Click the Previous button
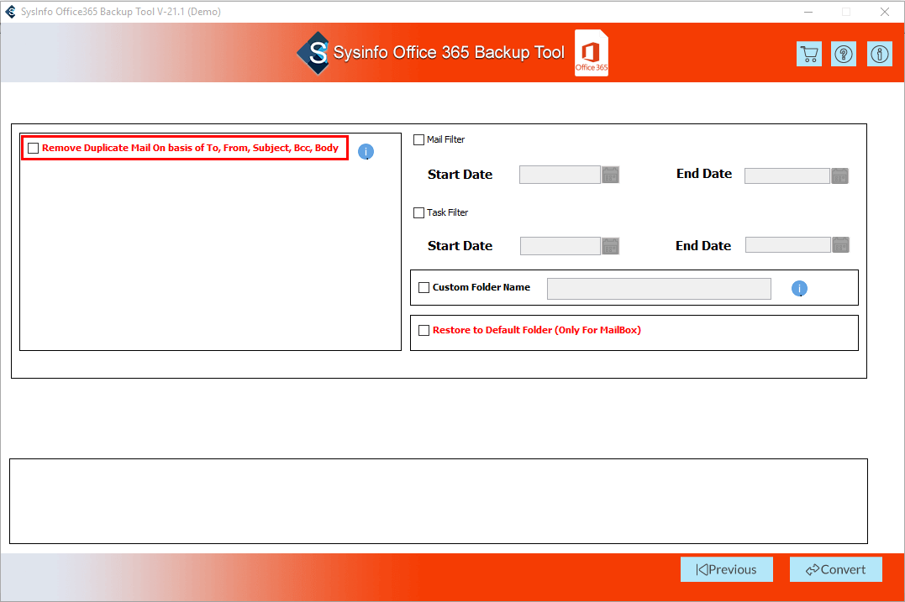The height and width of the screenshot is (602, 905). pyautogui.click(x=727, y=569)
